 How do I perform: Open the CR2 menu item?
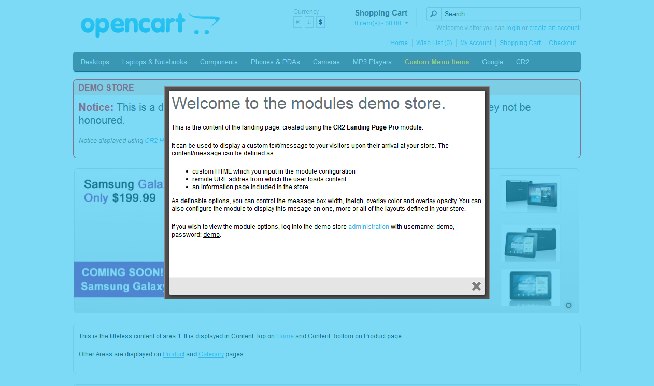(522, 62)
